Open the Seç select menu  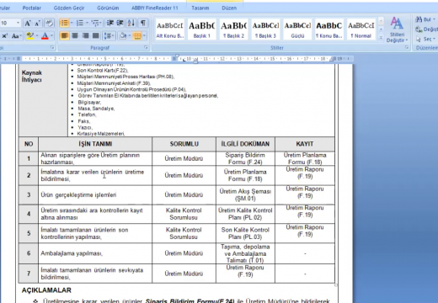coord(426,39)
